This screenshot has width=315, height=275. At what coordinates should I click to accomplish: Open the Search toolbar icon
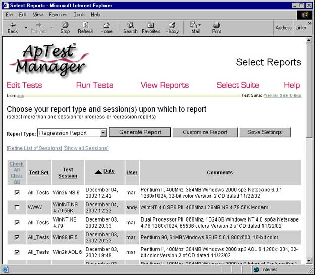pos(130,25)
